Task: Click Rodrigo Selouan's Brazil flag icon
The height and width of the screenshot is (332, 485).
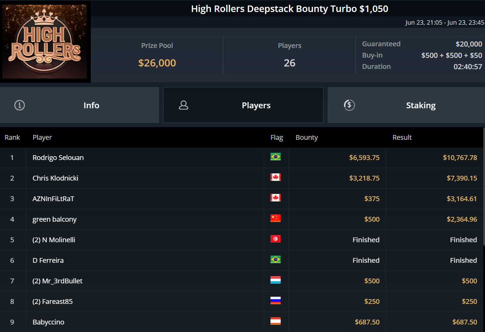Action: 275,157
